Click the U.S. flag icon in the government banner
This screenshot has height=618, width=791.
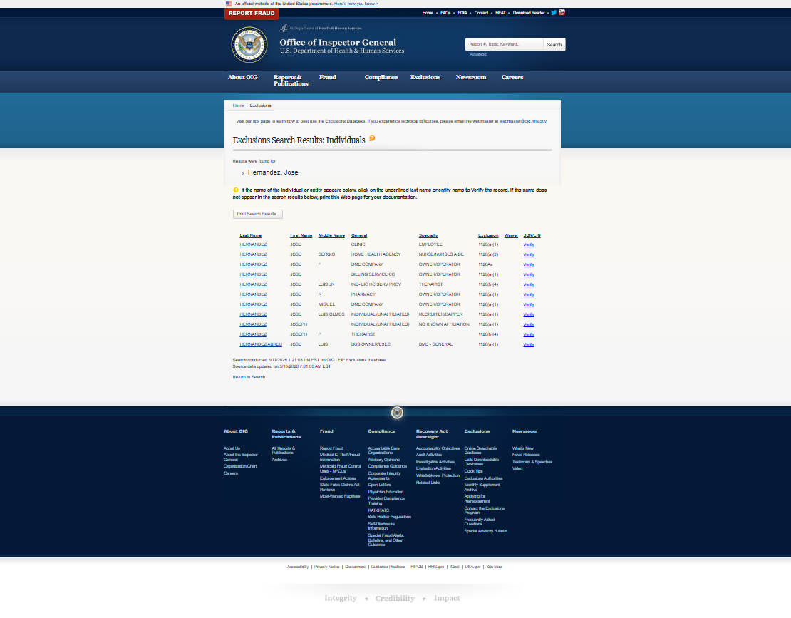[229, 4]
